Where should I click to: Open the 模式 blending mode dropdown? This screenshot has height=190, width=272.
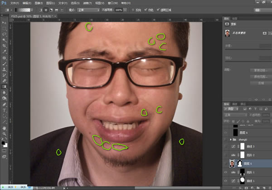click(x=88, y=10)
